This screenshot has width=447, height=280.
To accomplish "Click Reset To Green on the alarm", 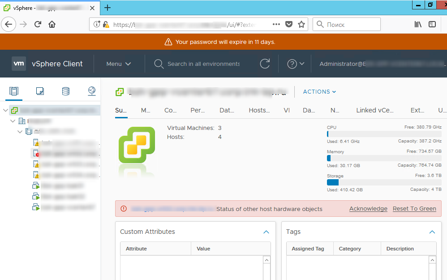I will pyautogui.click(x=414, y=209).
